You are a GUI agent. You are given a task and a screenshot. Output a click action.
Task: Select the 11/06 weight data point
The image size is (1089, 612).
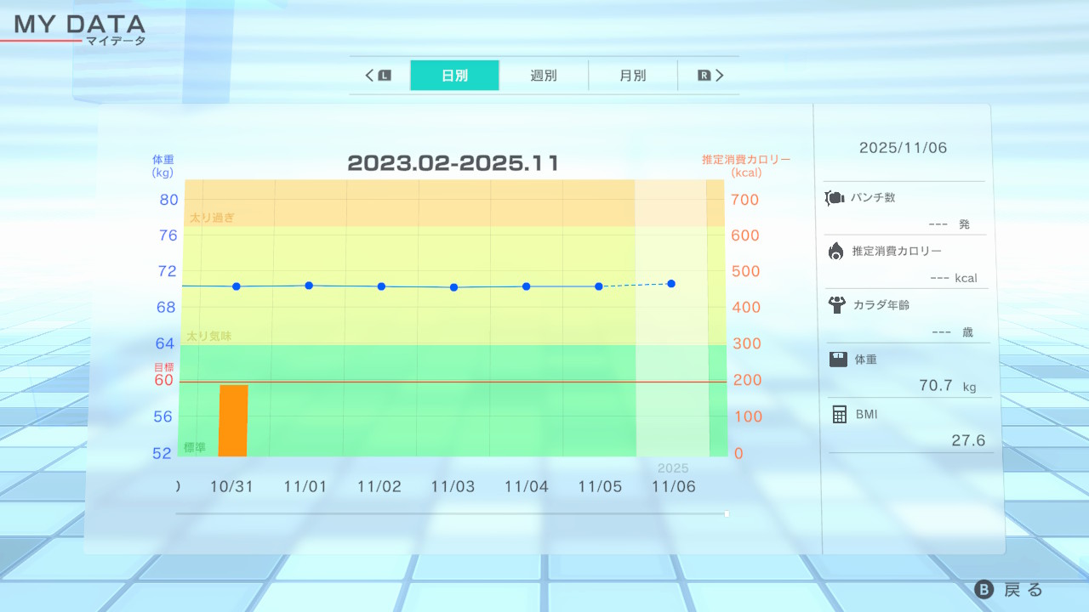671,283
